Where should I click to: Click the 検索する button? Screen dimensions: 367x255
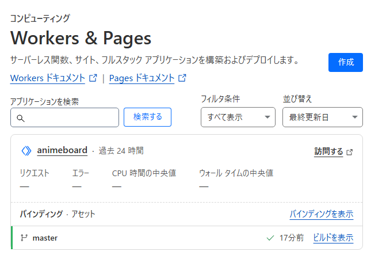(x=147, y=117)
